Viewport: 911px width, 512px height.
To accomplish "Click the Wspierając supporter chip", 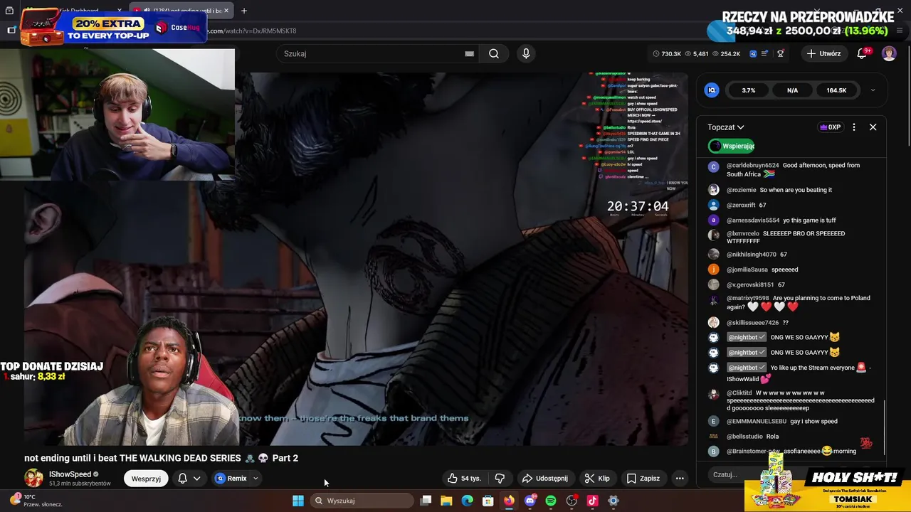I will click(732, 146).
